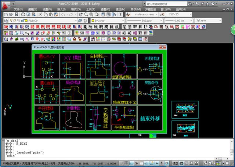Click the Match Properties paintbrush icon
The image size is (235, 167).
56,15
